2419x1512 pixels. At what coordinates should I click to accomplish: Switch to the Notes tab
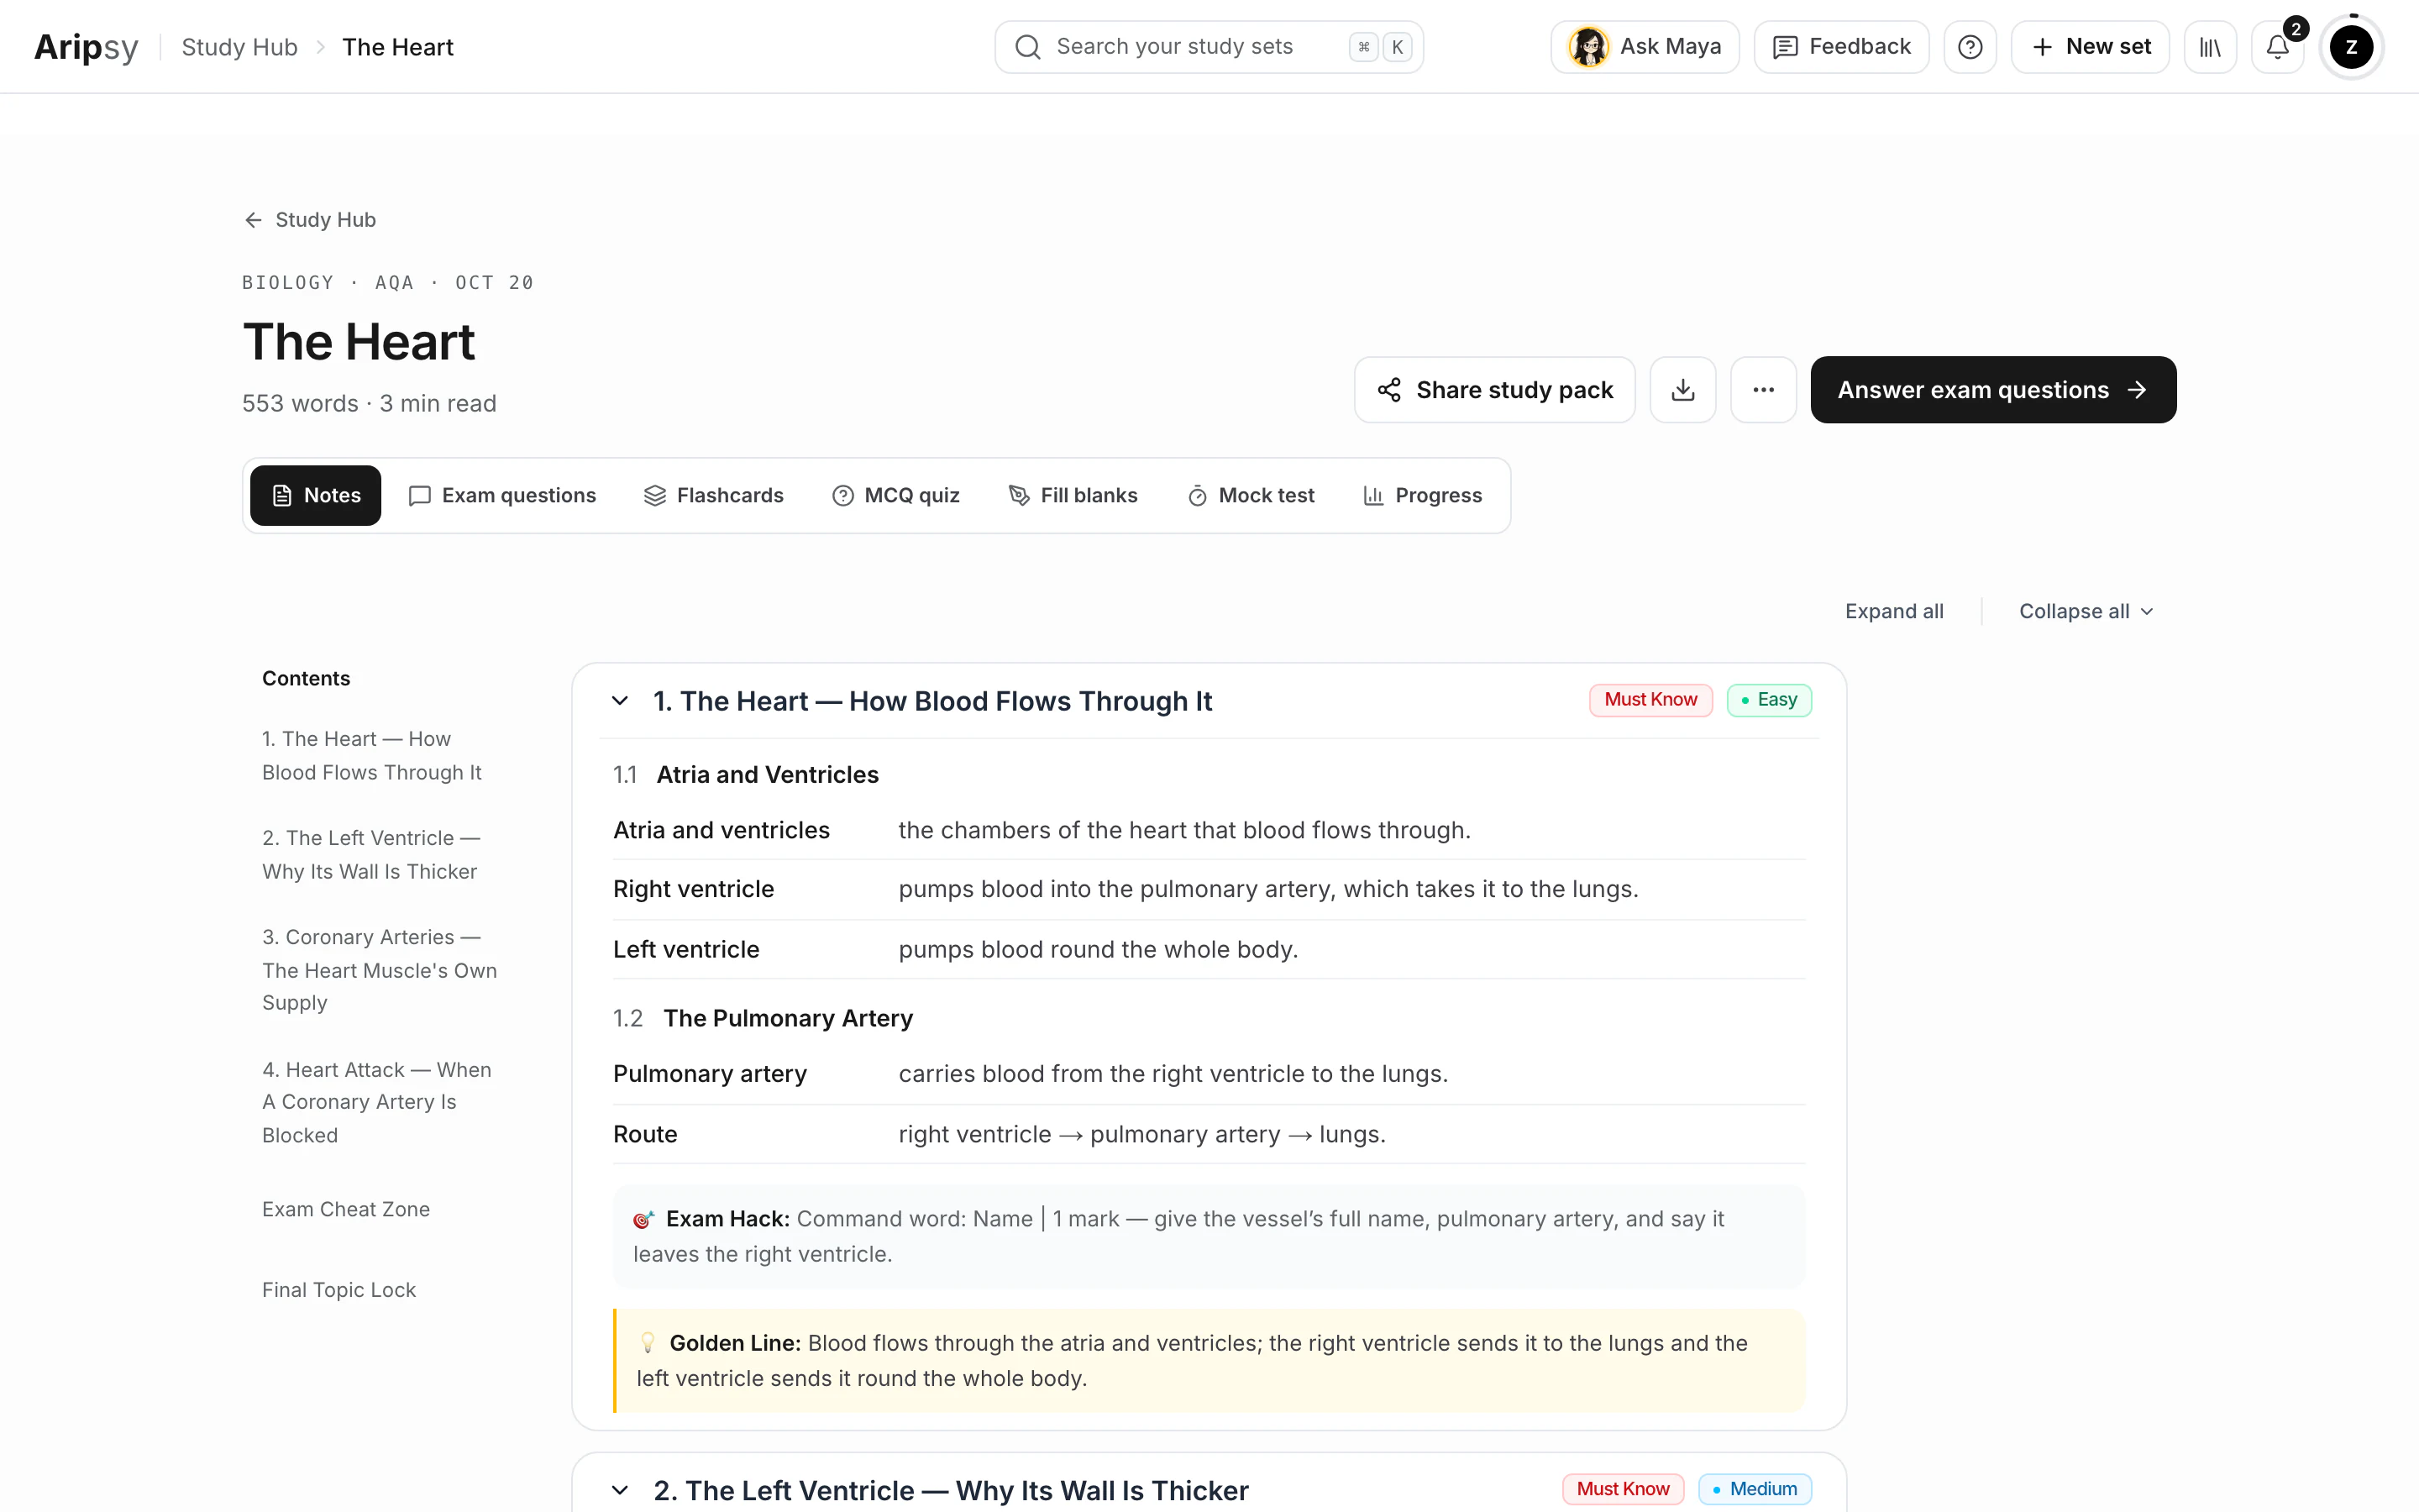(x=316, y=495)
